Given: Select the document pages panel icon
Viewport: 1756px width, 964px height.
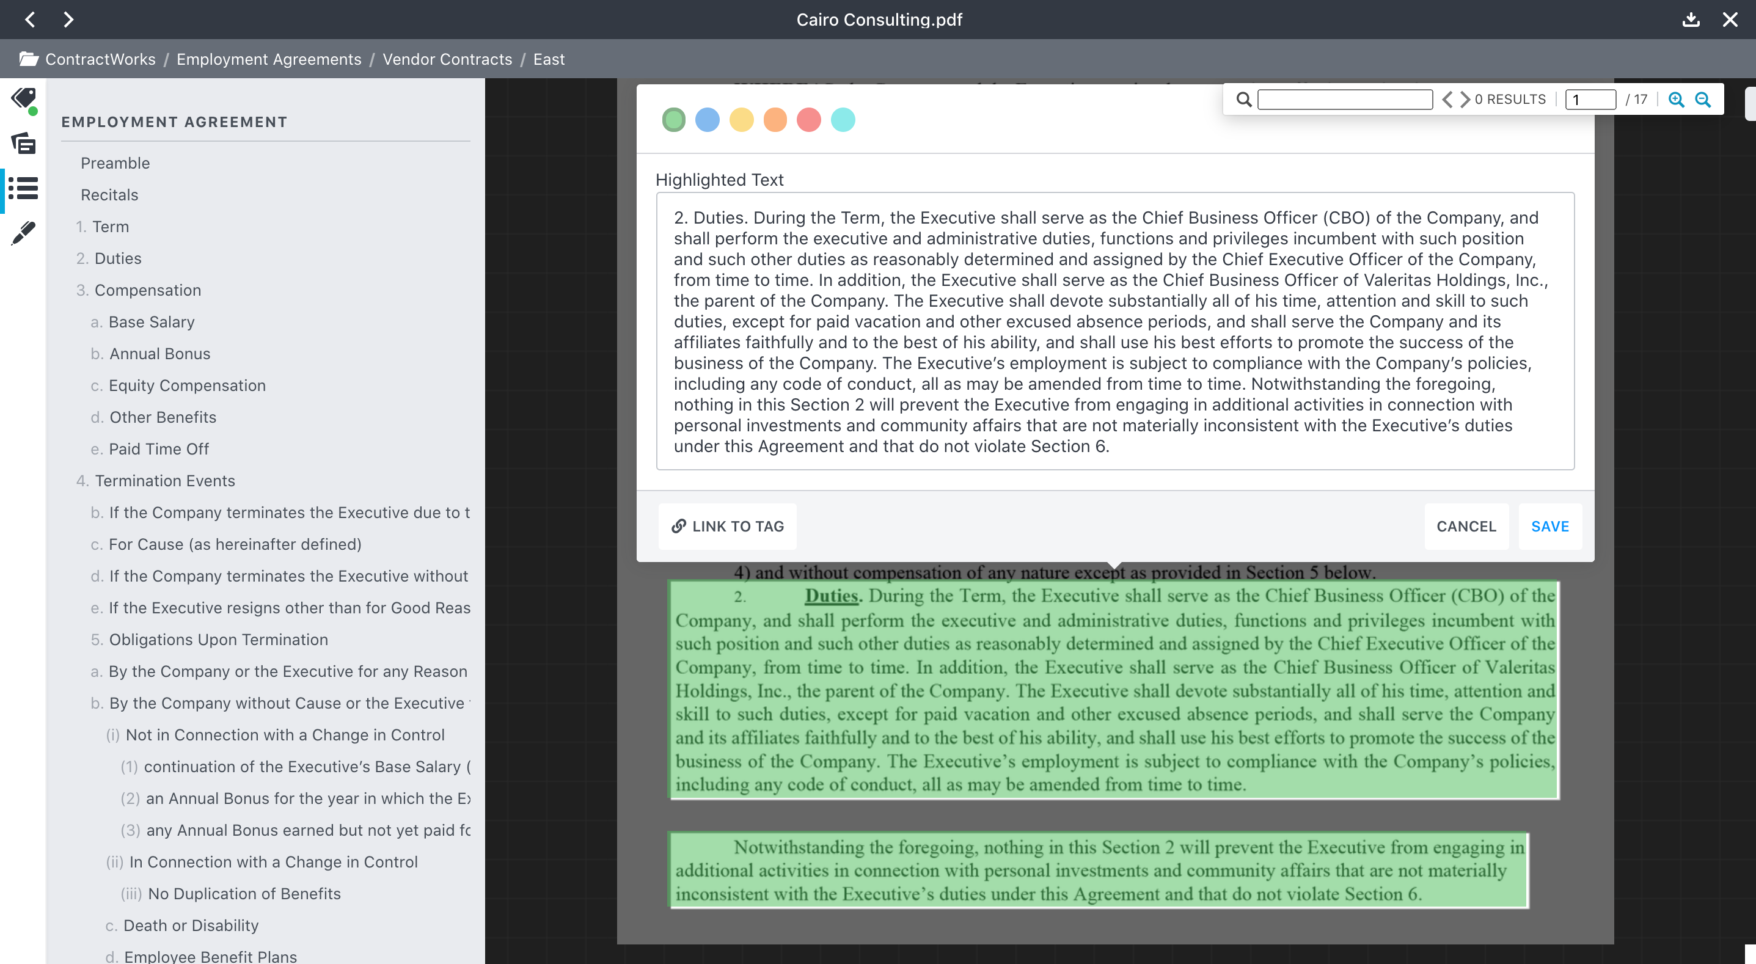Looking at the screenshot, I should pyautogui.click(x=23, y=144).
